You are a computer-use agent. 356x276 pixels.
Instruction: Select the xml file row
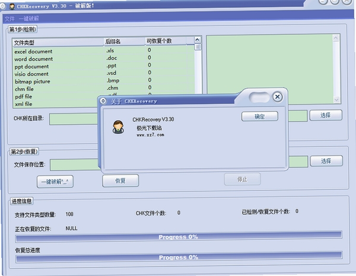click(x=56, y=104)
